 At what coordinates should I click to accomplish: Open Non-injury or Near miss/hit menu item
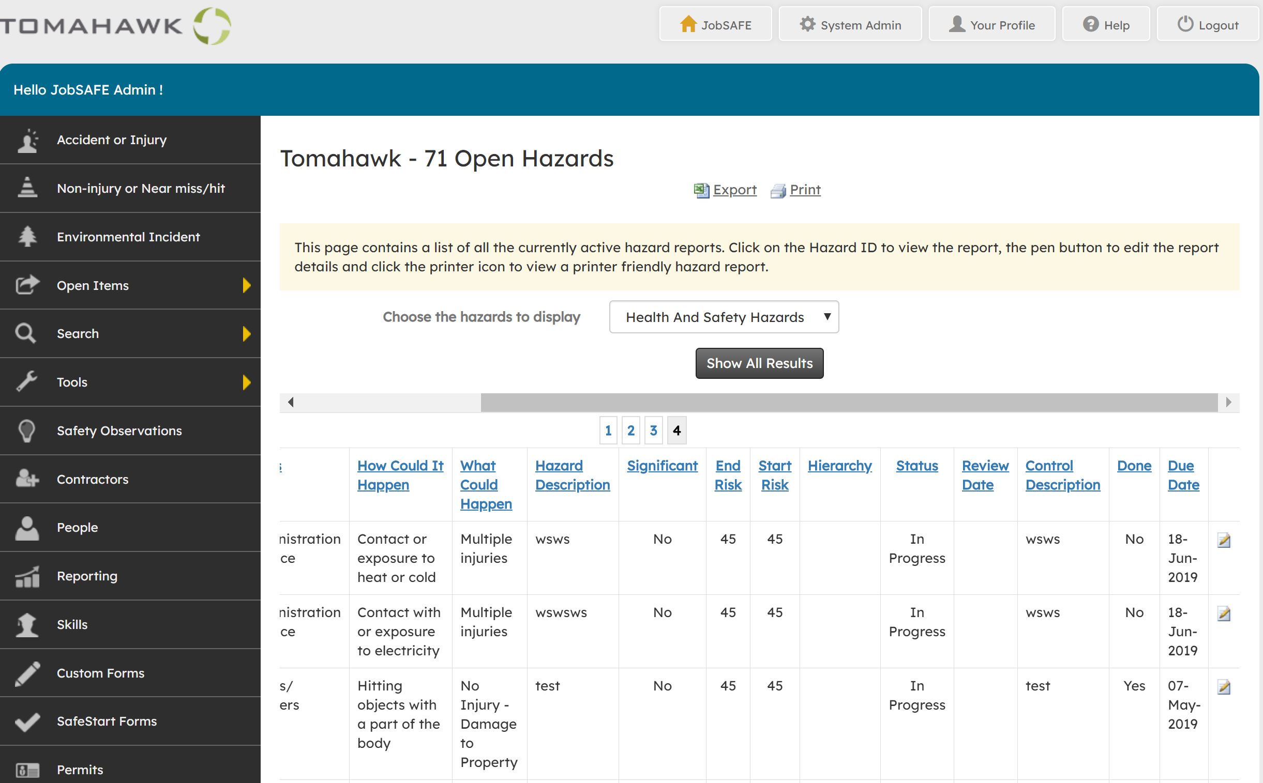[x=130, y=189]
